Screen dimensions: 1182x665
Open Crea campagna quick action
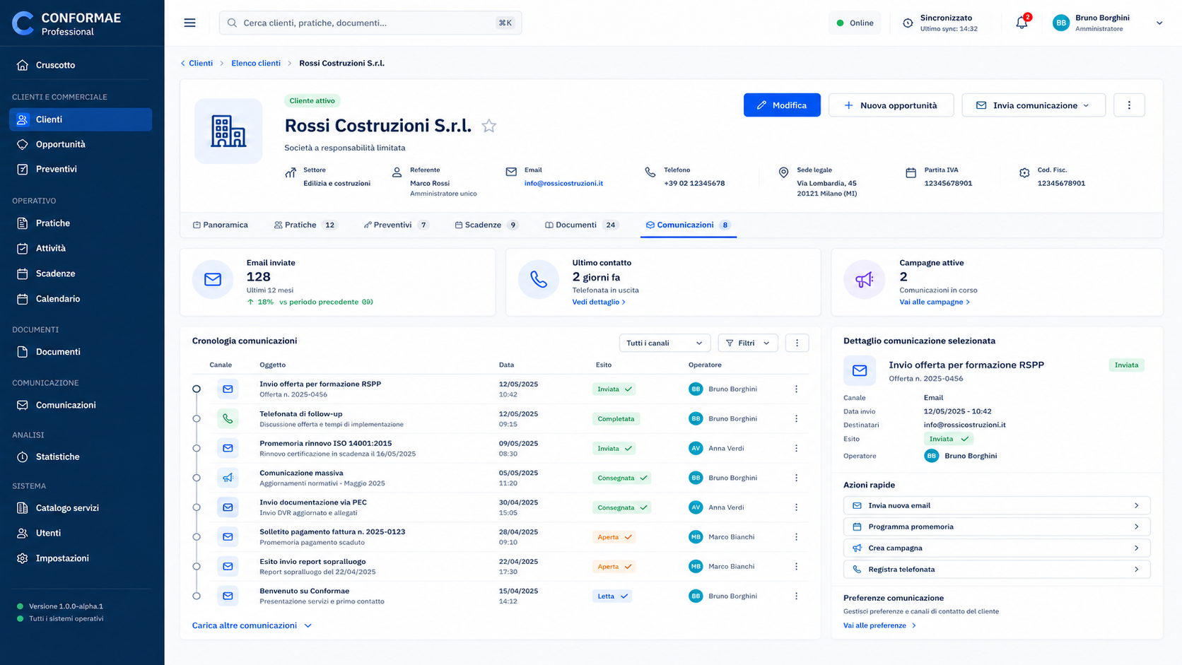(x=997, y=548)
